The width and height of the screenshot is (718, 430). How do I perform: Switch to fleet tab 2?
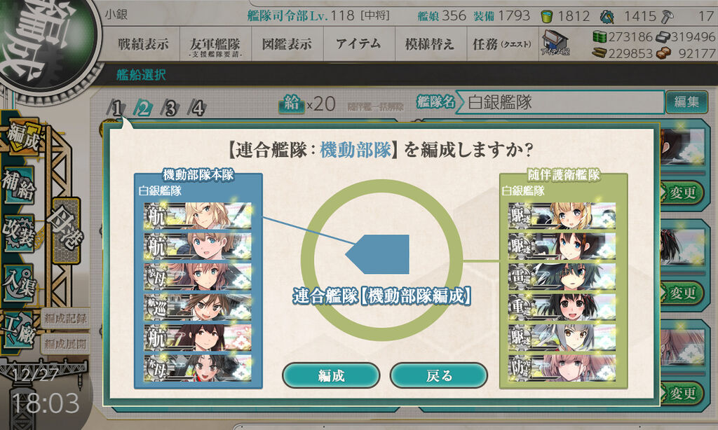point(143,109)
